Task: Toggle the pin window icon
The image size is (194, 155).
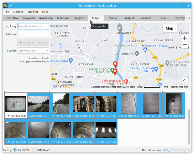Action: click(11, 5)
